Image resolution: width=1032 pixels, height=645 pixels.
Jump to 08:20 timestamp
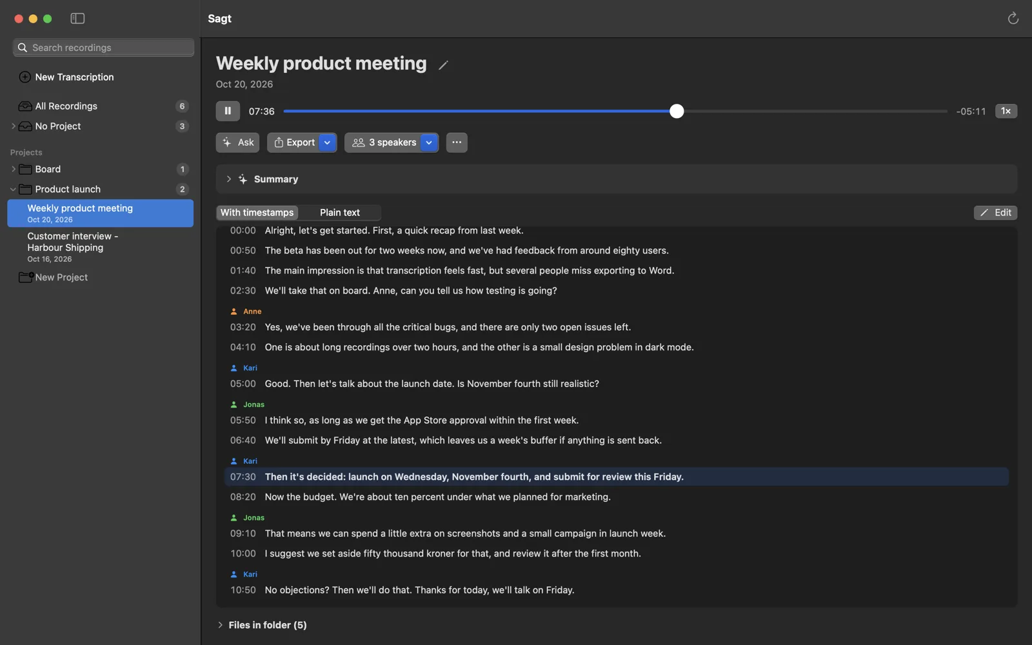(243, 497)
